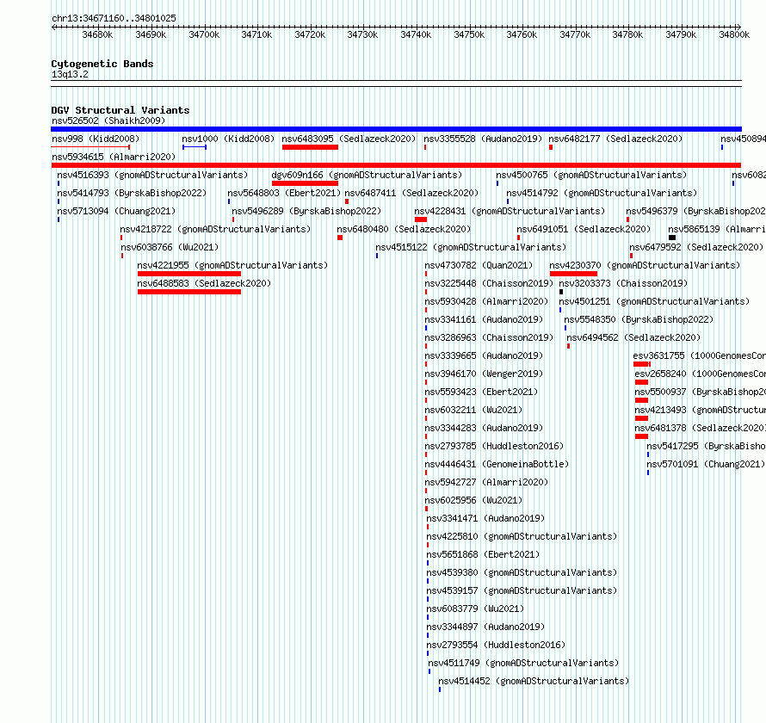Image resolution: width=766 pixels, height=723 pixels.
Task: Open nsv4221955 gnomAD variant label
Action: 232,265
